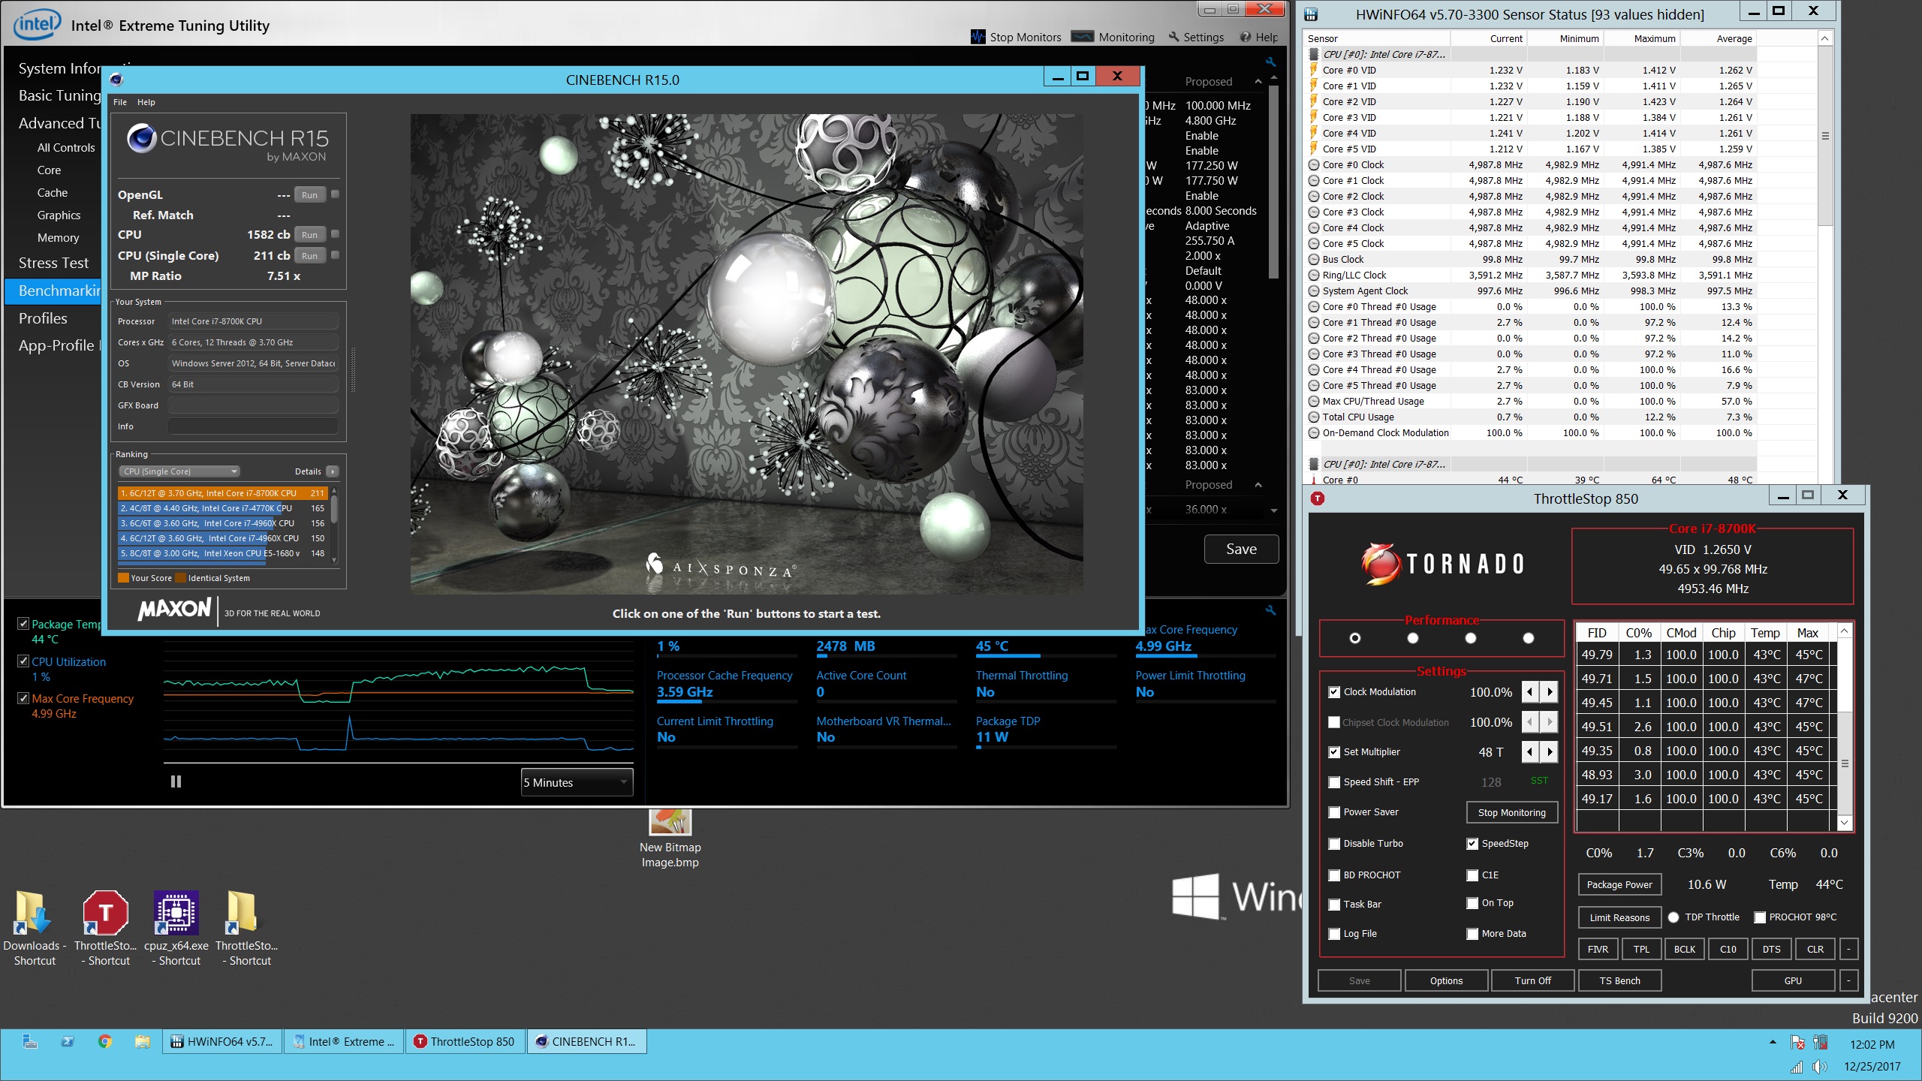Select Stress Test in XTU sidebar
This screenshot has height=1081, width=1922.
(53, 263)
